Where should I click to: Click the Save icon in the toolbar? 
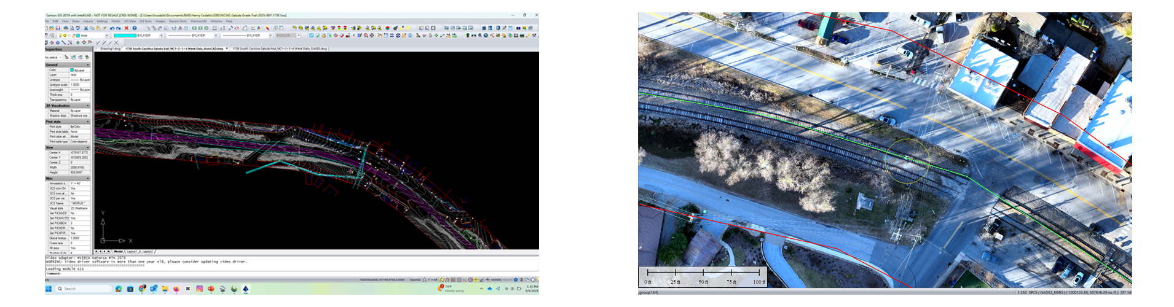tap(58, 28)
